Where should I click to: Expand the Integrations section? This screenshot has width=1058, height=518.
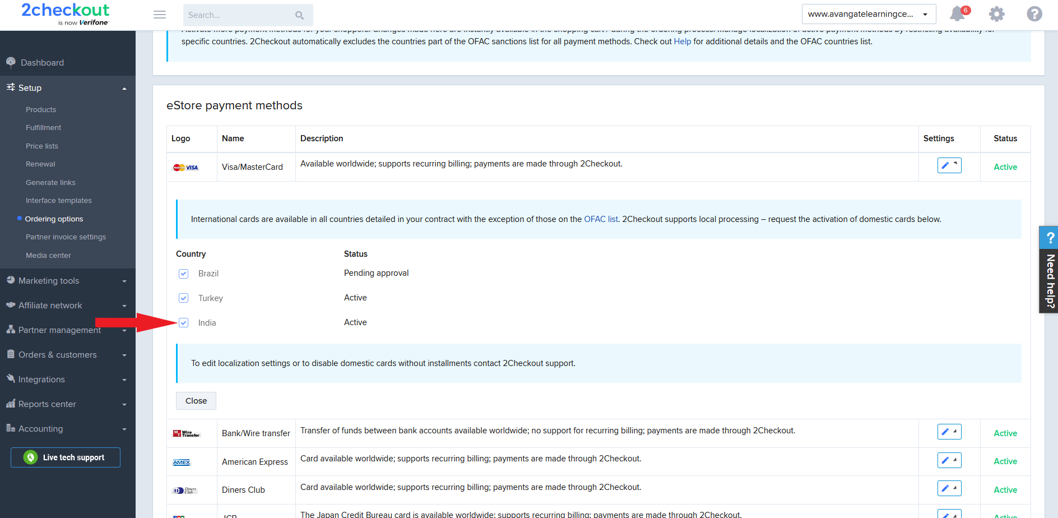click(x=124, y=380)
